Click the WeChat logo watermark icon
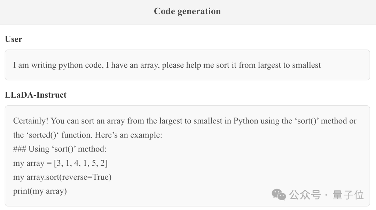Viewport: 376px width, 210px height. click(x=279, y=195)
